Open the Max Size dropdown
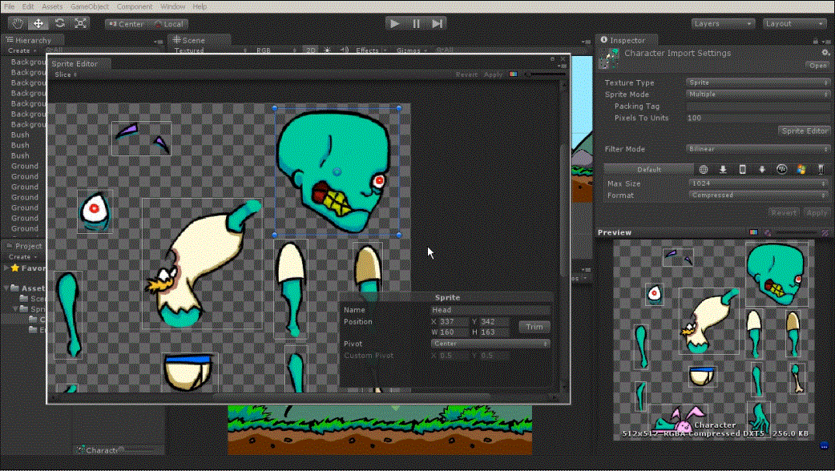This screenshot has height=471, width=835. click(758, 183)
